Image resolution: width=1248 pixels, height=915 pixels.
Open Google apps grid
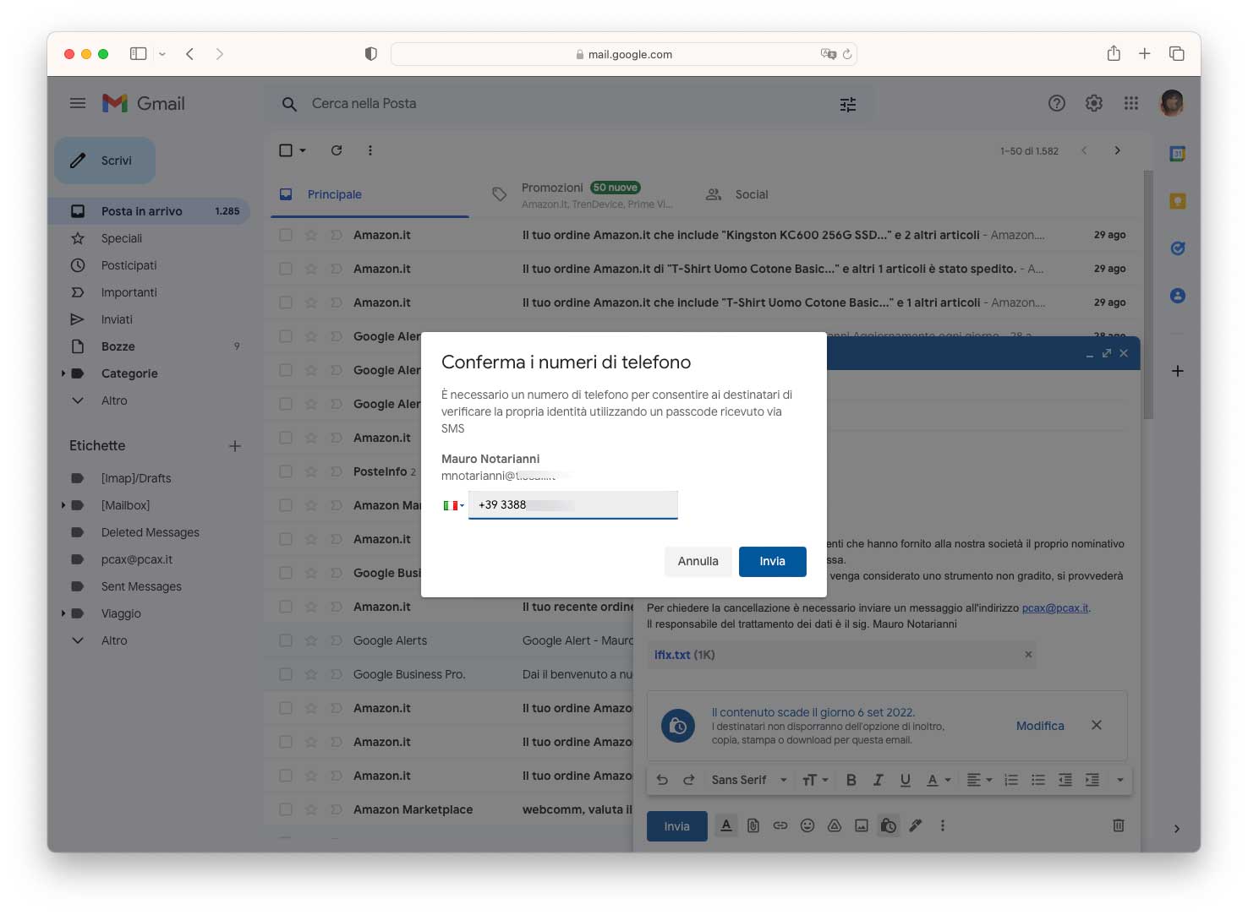pyautogui.click(x=1130, y=103)
